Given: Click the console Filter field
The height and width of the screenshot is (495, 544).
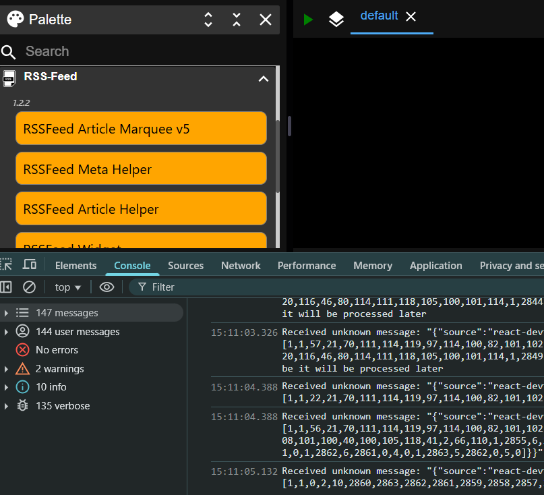Looking at the screenshot, I should (x=336, y=287).
